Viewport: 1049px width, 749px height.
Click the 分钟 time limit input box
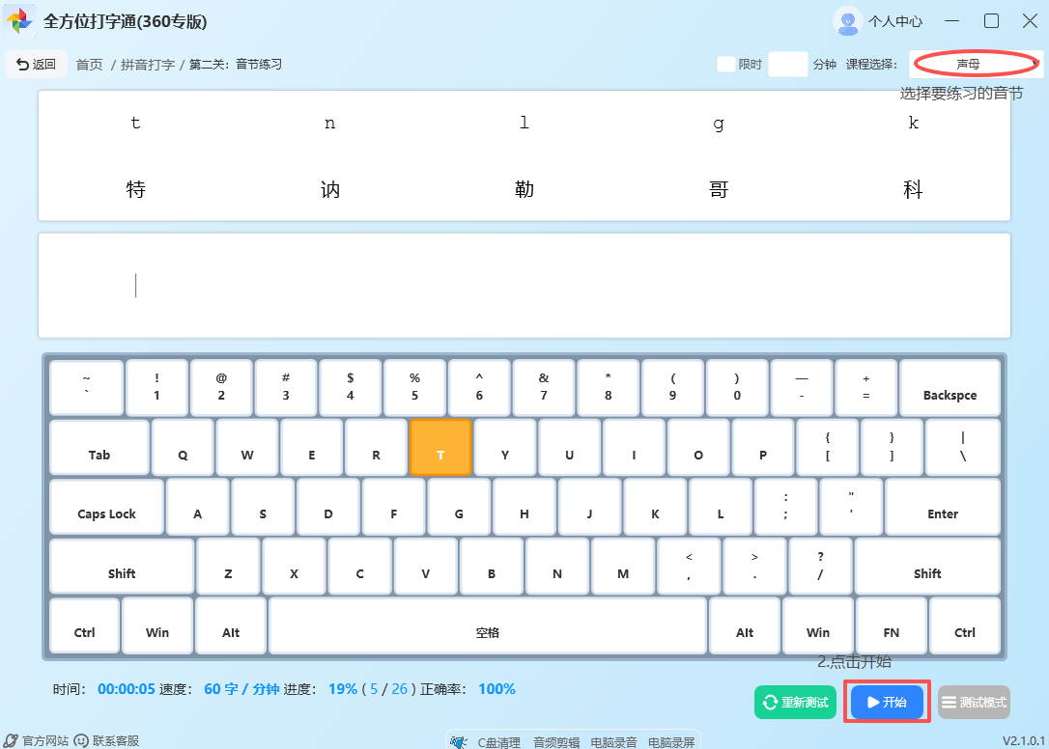[x=787, y=65]
